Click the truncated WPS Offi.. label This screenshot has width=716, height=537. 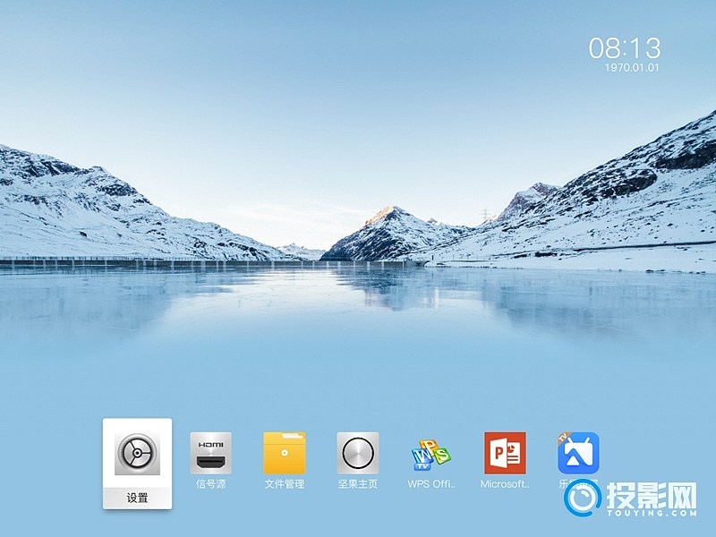(x=431, y=484)
